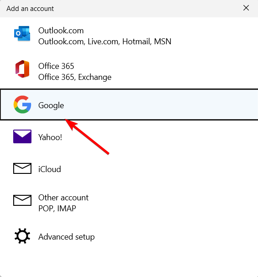Click the iCloud envelope icon
Viewport: 258px width, 277px height.
click(22, 168)
